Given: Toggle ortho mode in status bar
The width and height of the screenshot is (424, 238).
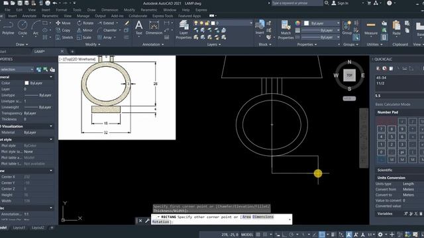Looking at the screenshot, I should (x=284, y=235).
